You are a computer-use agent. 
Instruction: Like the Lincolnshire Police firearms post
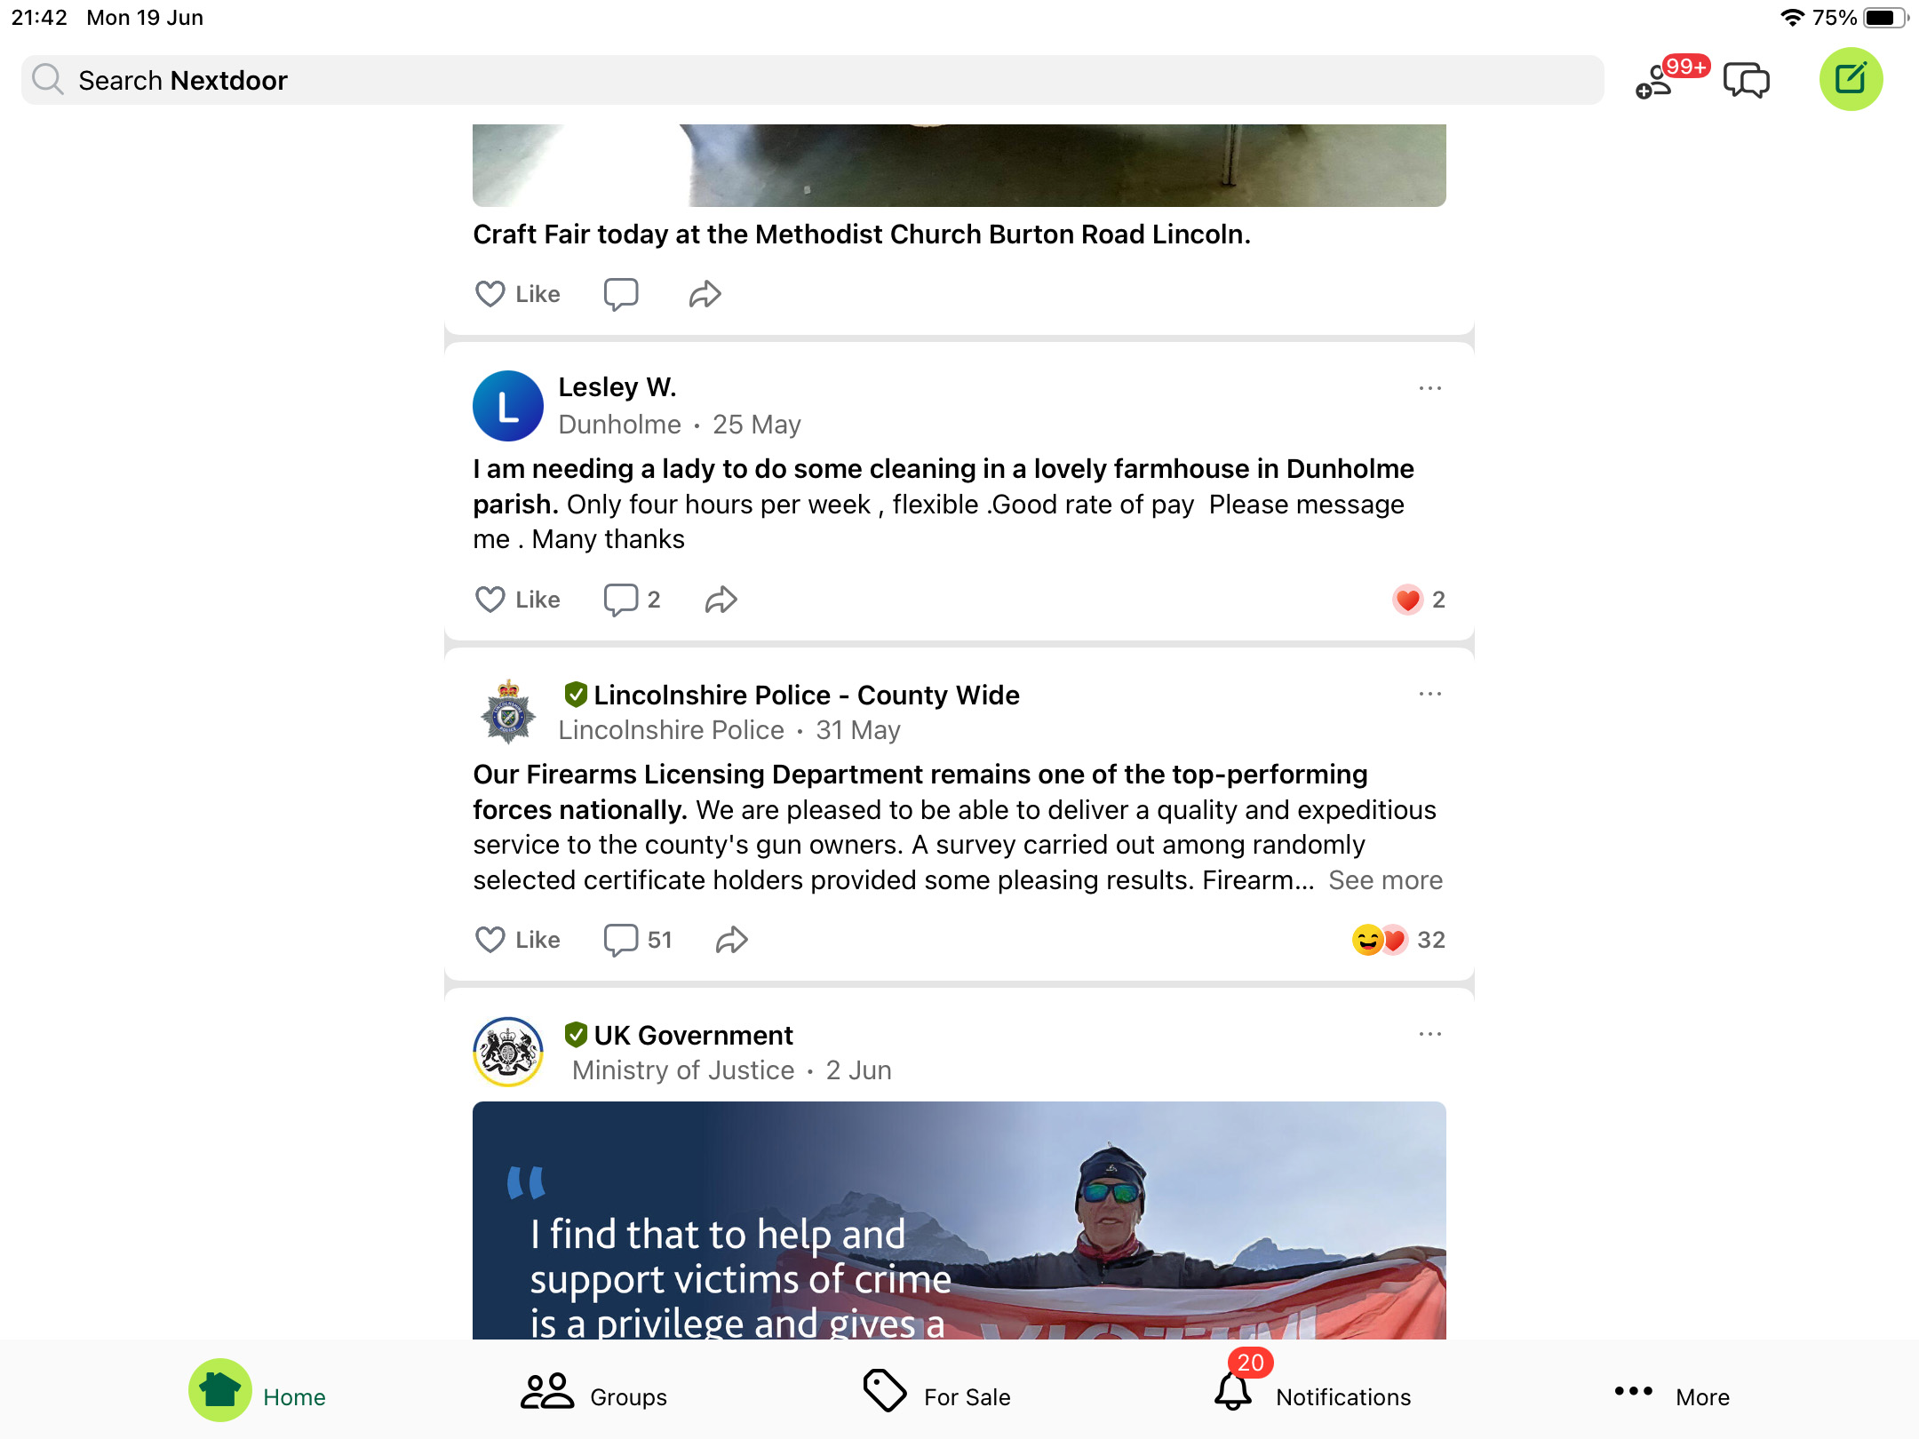pyautogui.click(x=517, y=940)
